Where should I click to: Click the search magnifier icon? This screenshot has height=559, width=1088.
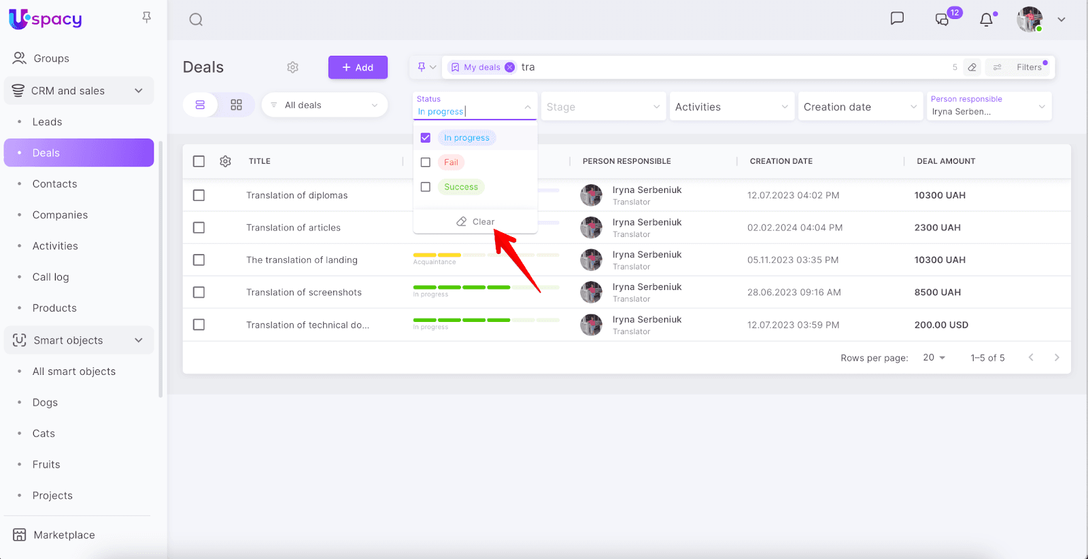[x=196, y=20]
